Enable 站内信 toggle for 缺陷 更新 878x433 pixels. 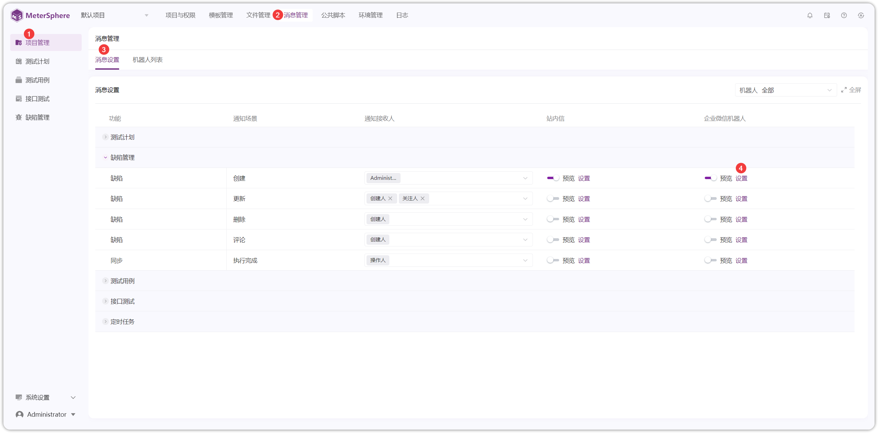(x=553, y=198)
